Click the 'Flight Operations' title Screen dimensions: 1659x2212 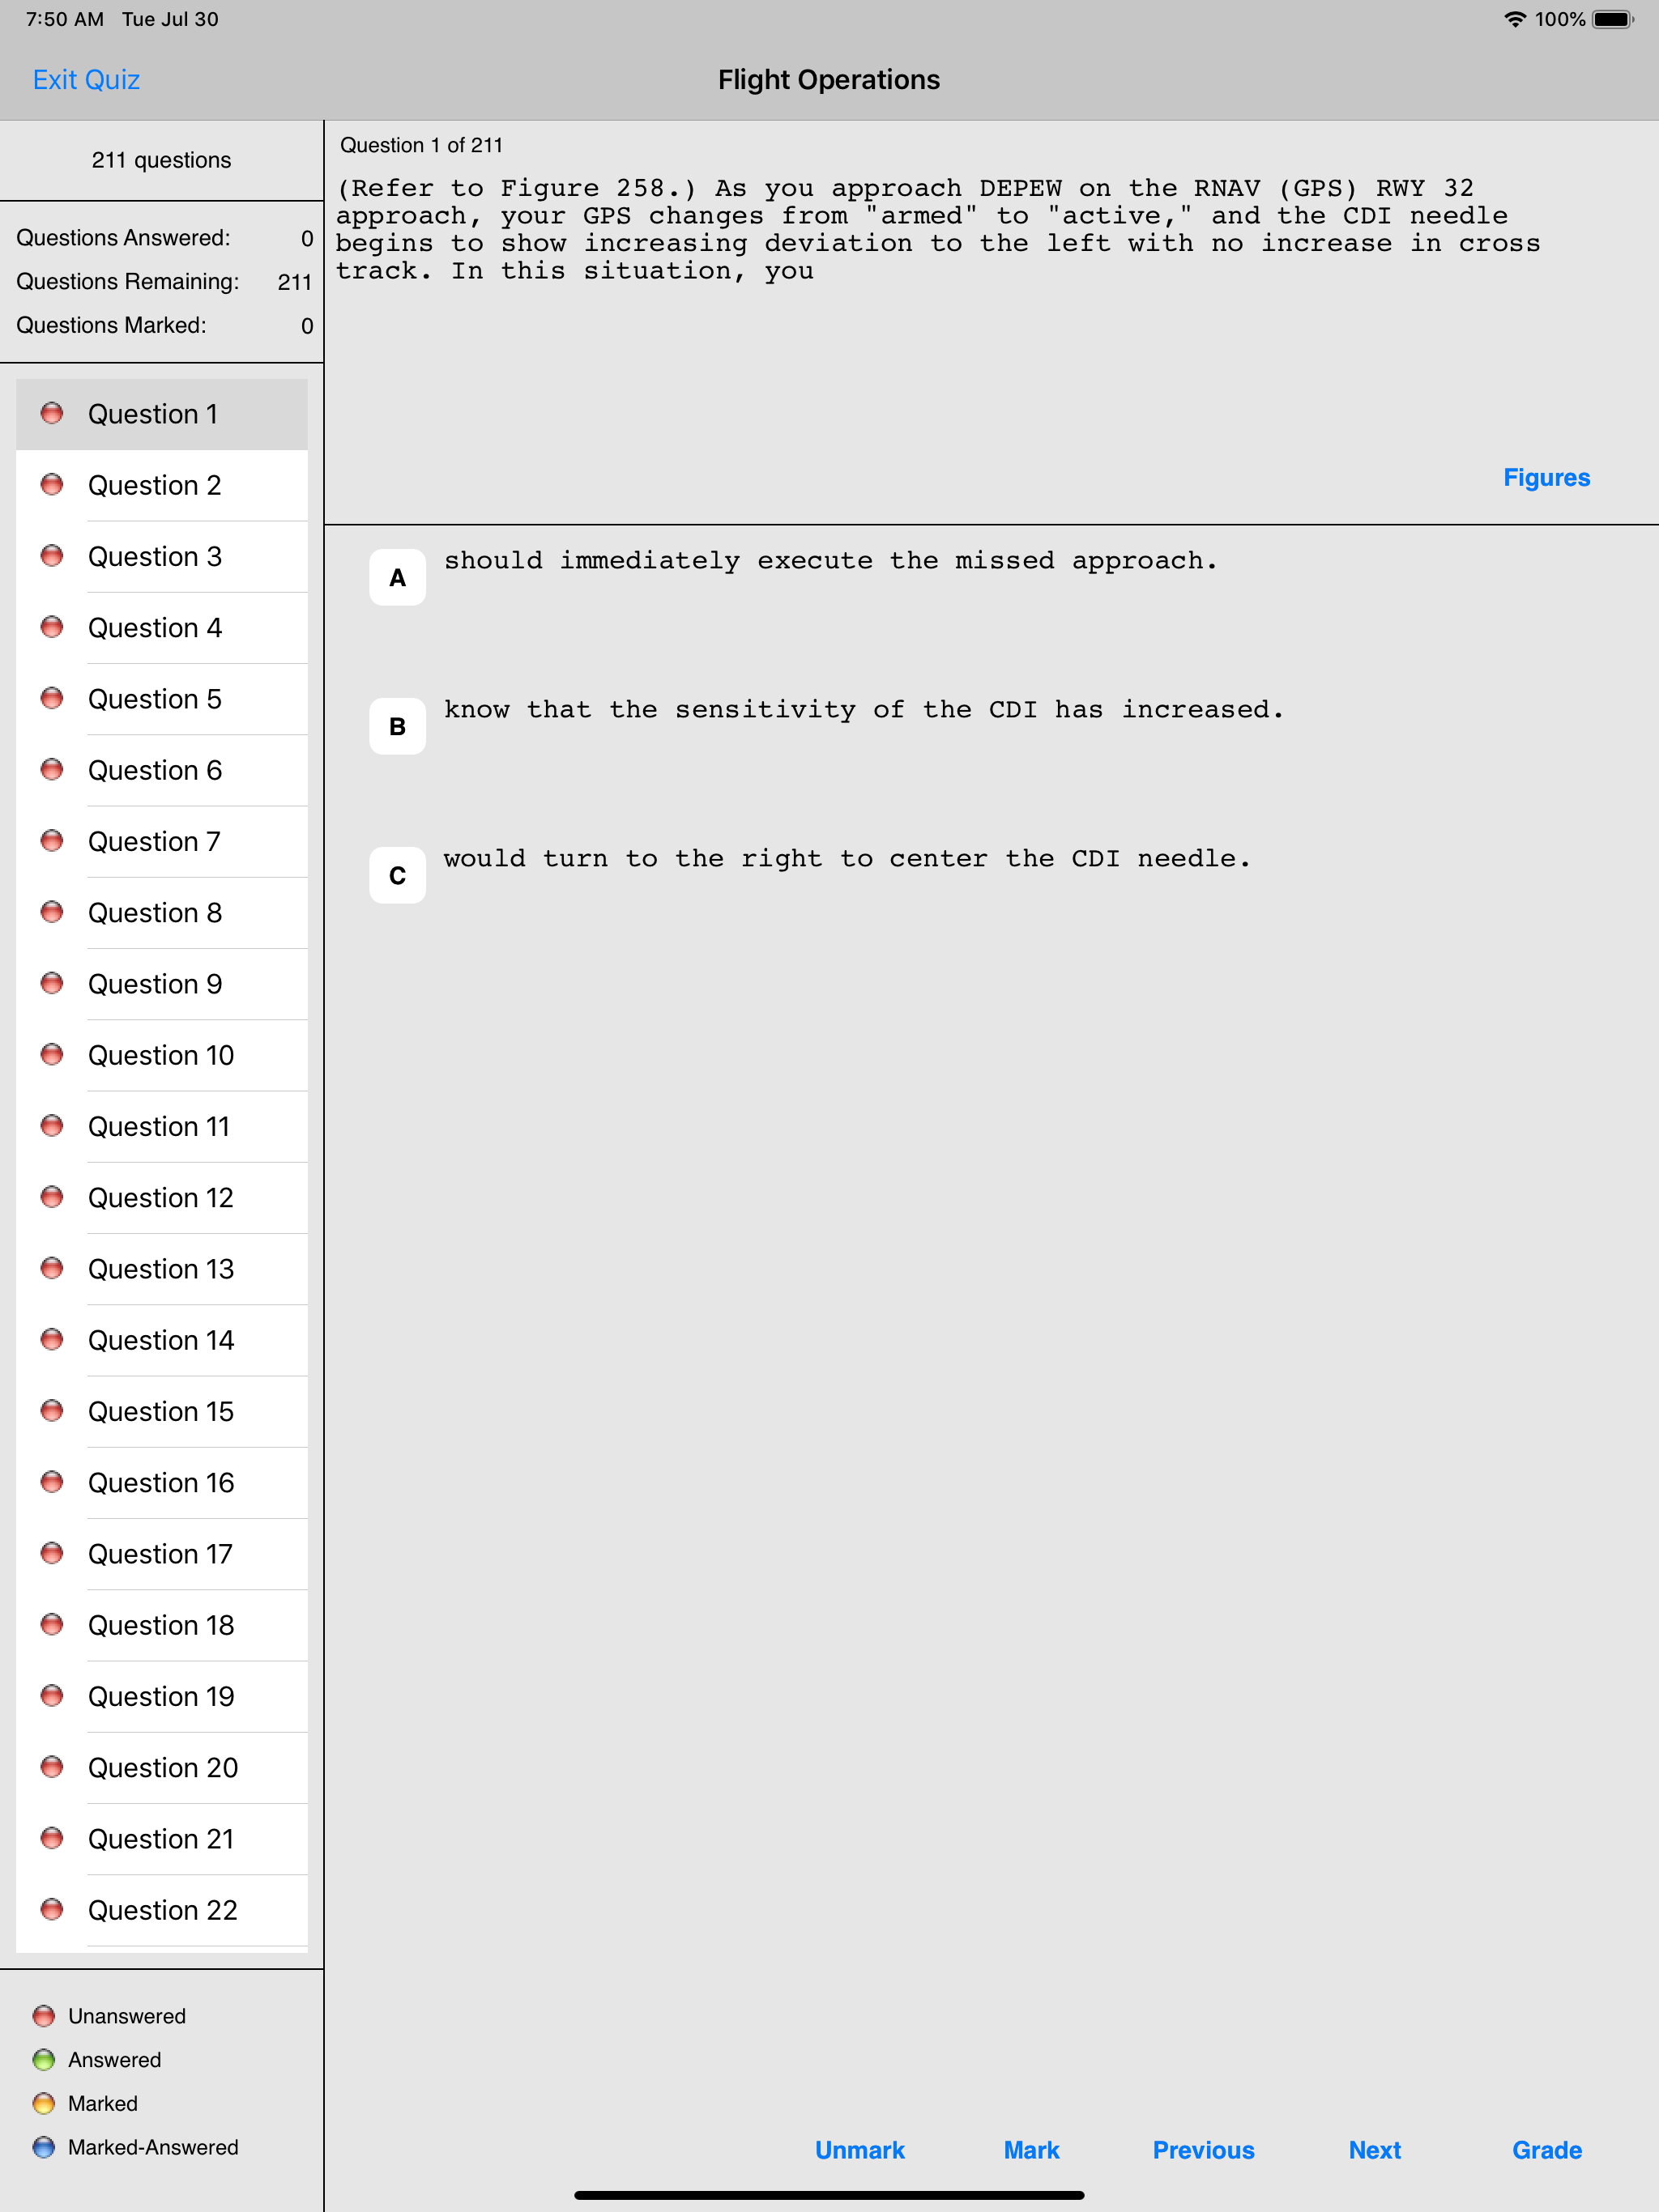pos(829,80)
